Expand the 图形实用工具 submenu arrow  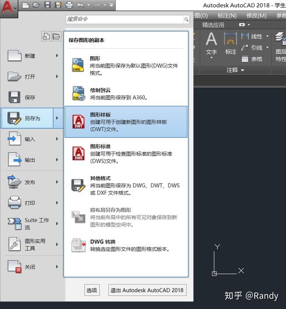pos(57,244)
